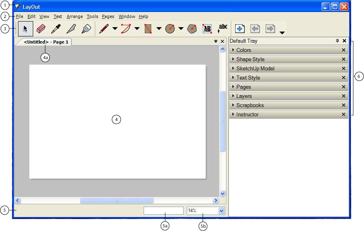Select the Polygon tool
The image size is (364, 231).
click(x=192, y=29)
